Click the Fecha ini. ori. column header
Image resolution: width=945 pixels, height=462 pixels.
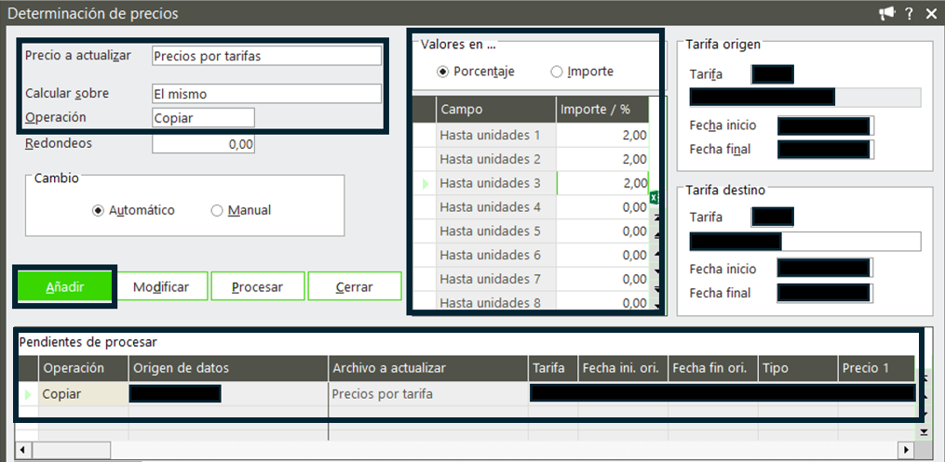(623, 368)
